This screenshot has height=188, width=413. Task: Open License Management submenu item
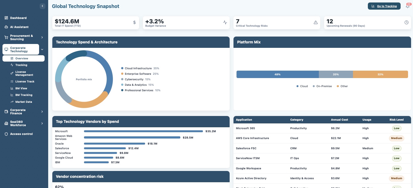pos(24,73)
